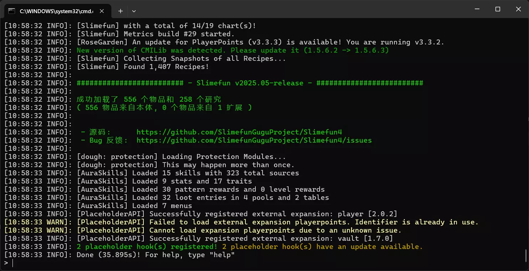Click the cmd.exe icon in the tab
The width and height of the screenshot is (529, 271).
point(12,11)
